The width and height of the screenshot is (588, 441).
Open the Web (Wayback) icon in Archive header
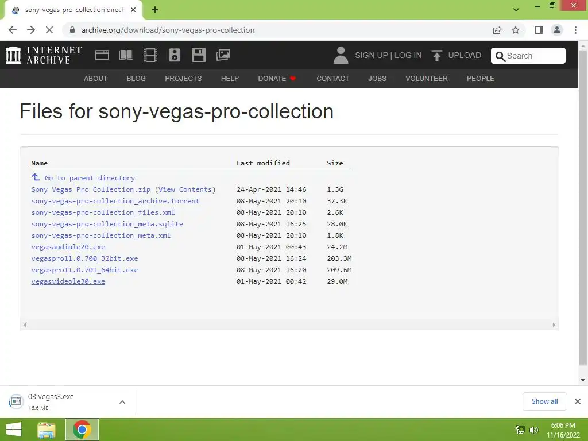(x=102, y=55)
